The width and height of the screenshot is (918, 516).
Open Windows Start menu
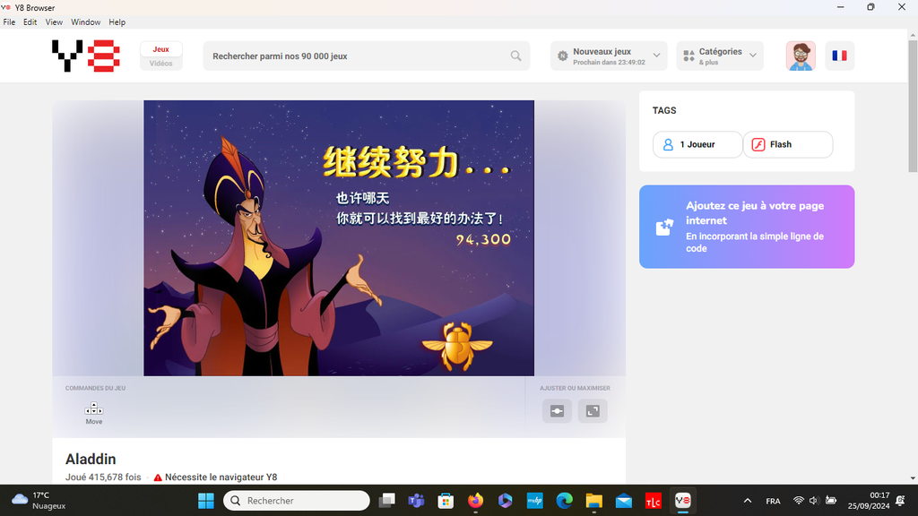(206, 501)
